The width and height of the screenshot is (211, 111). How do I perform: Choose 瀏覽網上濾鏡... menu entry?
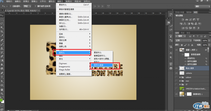tap(74, 74)
